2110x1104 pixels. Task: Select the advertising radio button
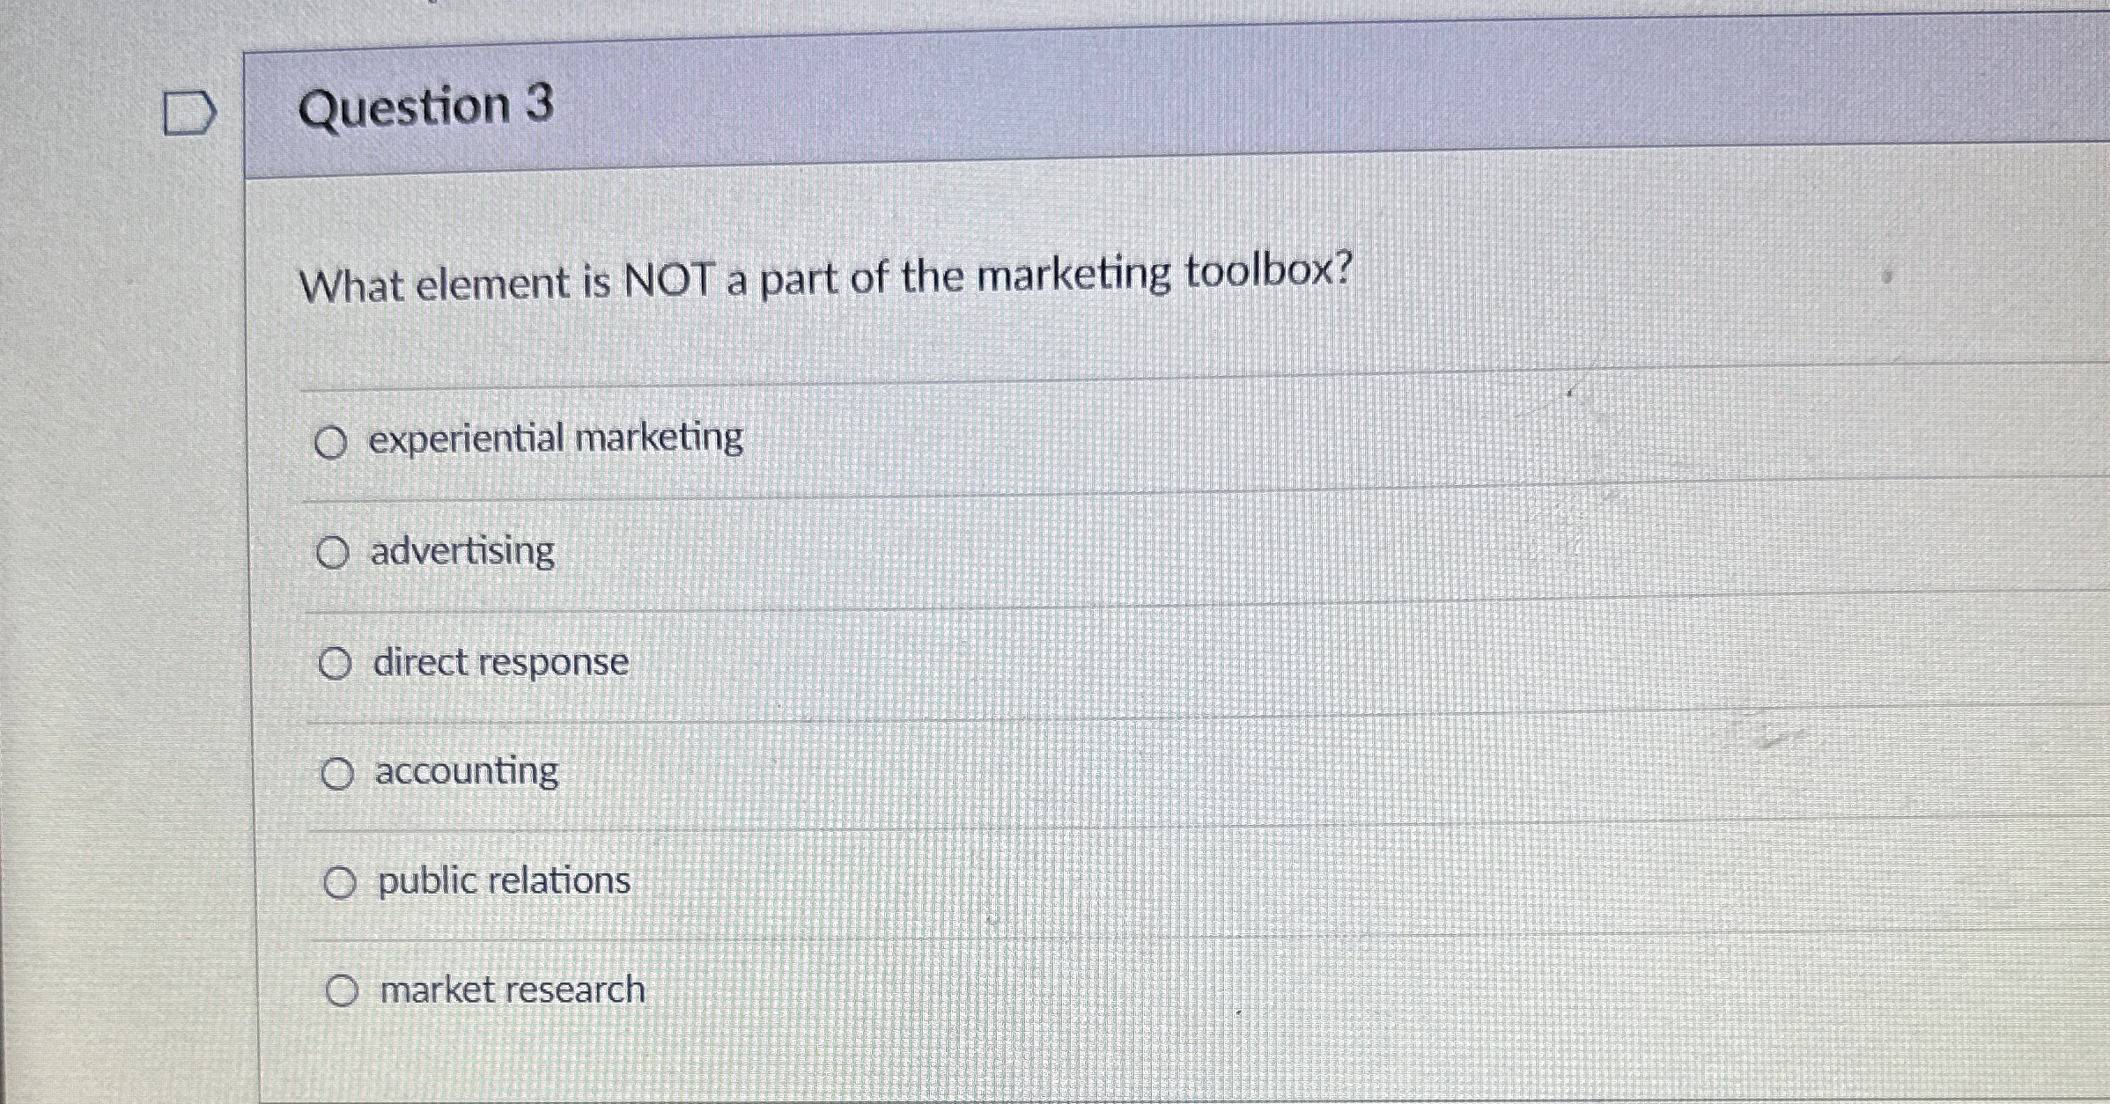333,553
